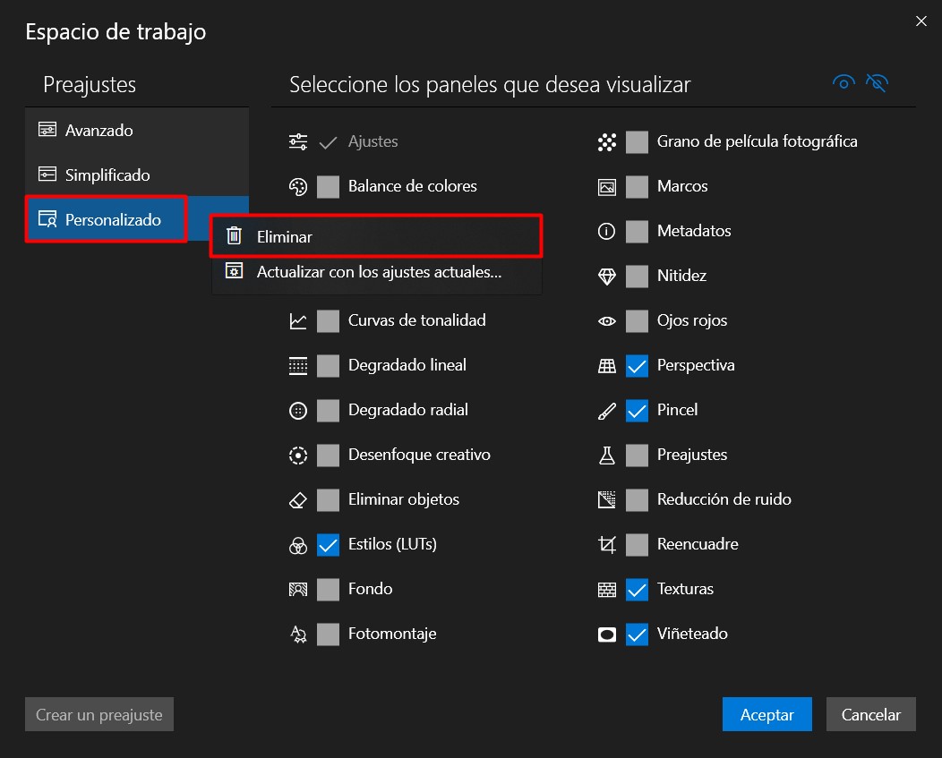Click the Degradado lineal icon

coord(298,366)
